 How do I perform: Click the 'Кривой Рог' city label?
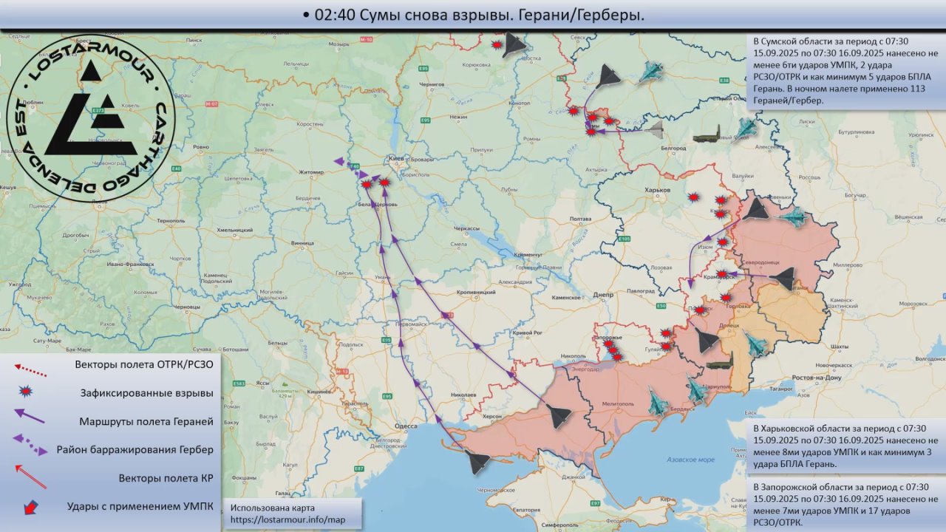(x=528, y=332)
